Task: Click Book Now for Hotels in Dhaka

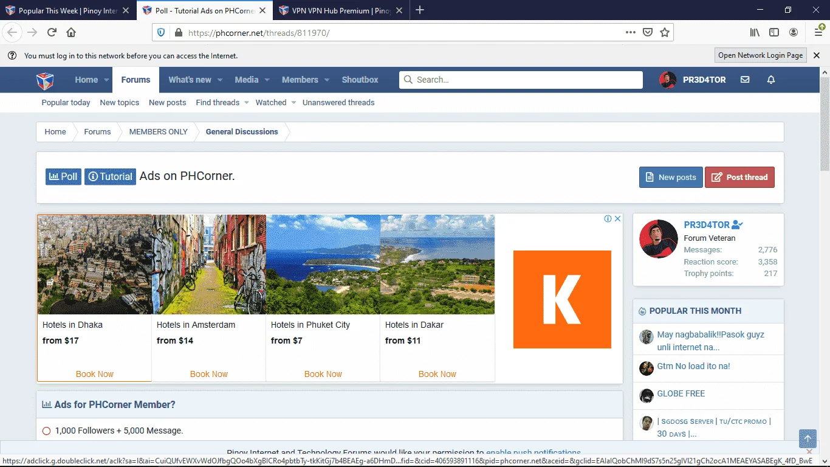Action: pos(95,374)
